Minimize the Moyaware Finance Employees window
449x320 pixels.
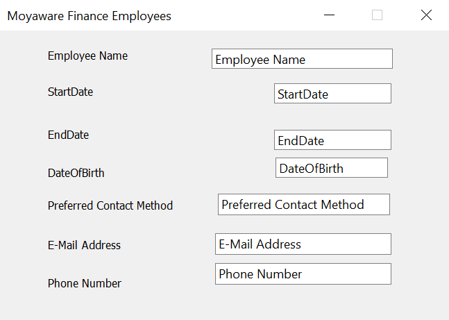tap(329, 15)
